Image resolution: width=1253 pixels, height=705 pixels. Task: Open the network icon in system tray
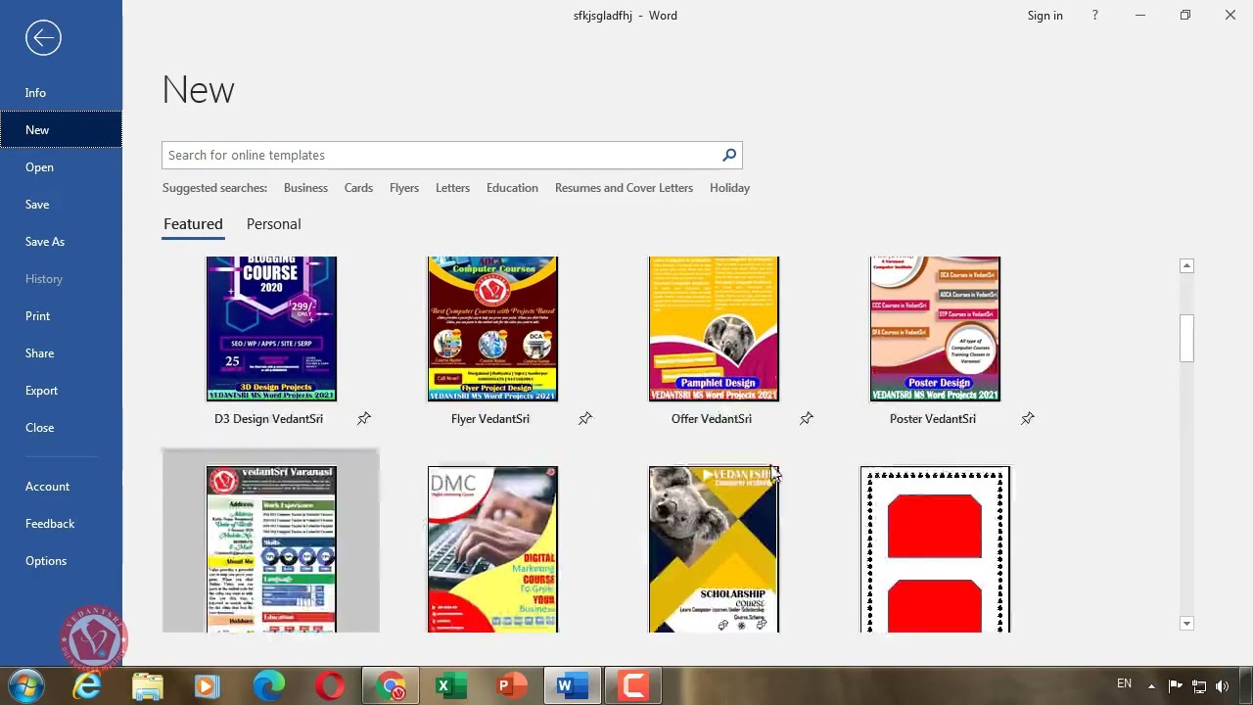point(1198,686)
